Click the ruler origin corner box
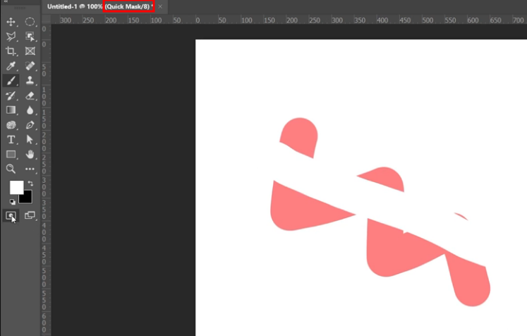Screen dimensions: 527x336 (46, 20)
